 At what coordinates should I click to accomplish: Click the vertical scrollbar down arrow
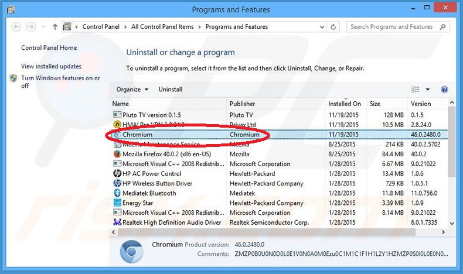point(452,224)
